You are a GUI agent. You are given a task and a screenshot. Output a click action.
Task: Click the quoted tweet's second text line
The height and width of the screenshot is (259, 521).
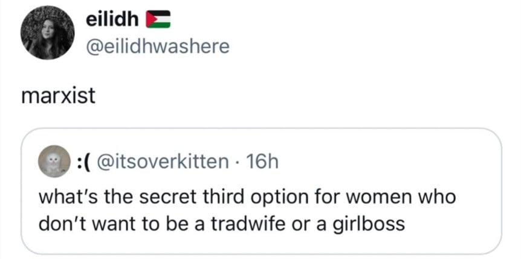[221, 223]
